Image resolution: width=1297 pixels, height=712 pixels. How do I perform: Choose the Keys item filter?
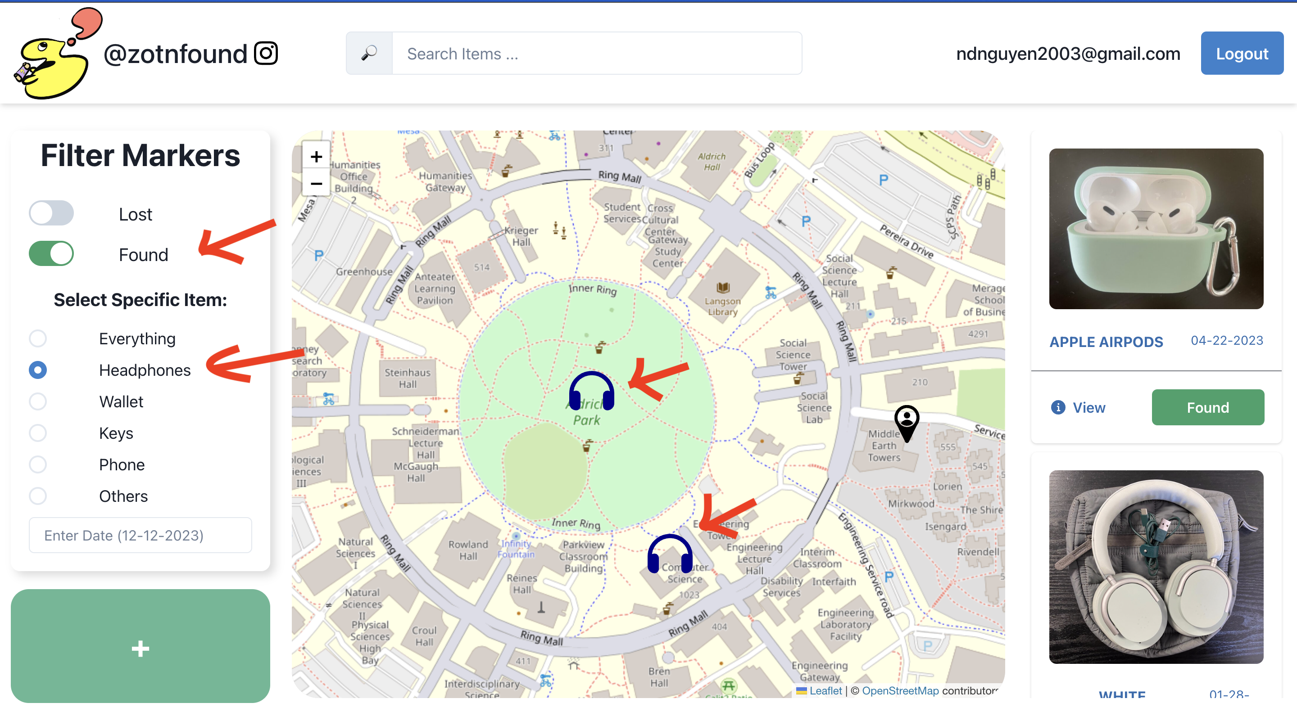click(38, 433)
